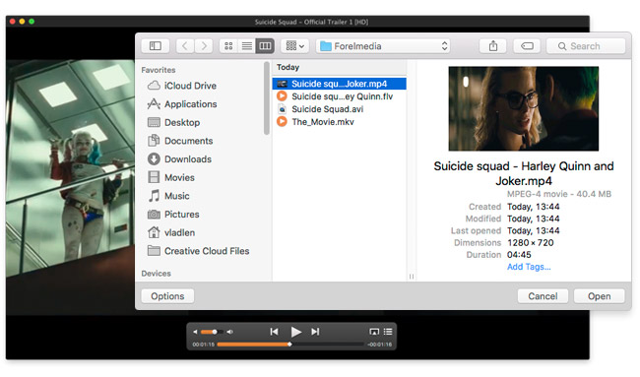
Task: Go back in folder history
Action: point(185,46)
